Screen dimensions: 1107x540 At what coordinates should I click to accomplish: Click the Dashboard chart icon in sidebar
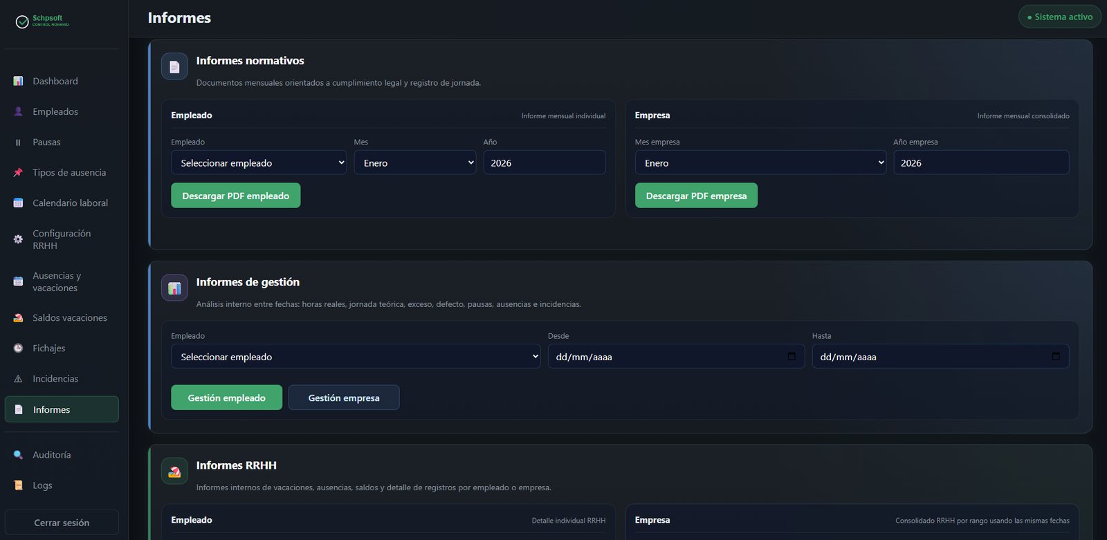(x=18, y=81)
